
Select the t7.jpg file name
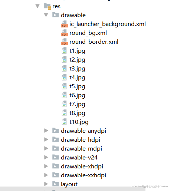click(x=77, y=105)
